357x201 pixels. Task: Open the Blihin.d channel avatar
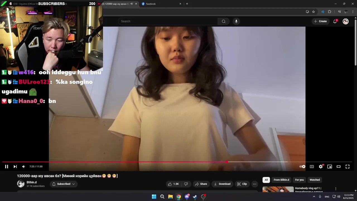[x=21, y=184]
